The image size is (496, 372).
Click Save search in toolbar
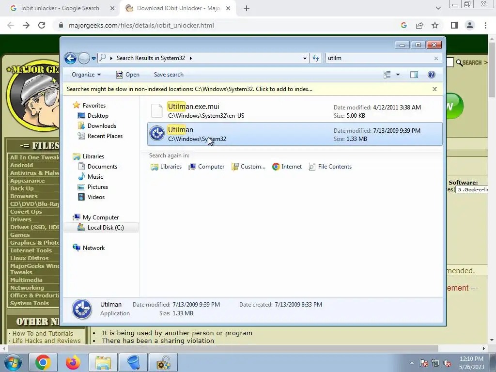coord(169,75)
